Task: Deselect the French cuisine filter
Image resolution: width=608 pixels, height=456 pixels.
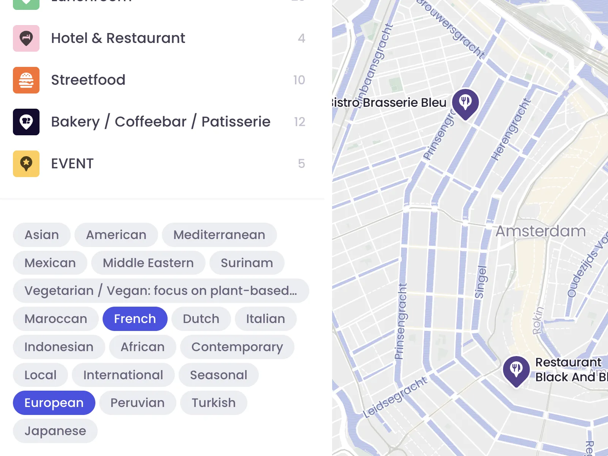Action: point(135,319)
